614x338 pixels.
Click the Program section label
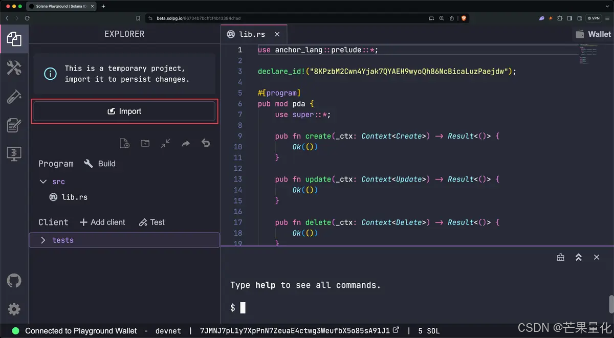click(56, 164)
